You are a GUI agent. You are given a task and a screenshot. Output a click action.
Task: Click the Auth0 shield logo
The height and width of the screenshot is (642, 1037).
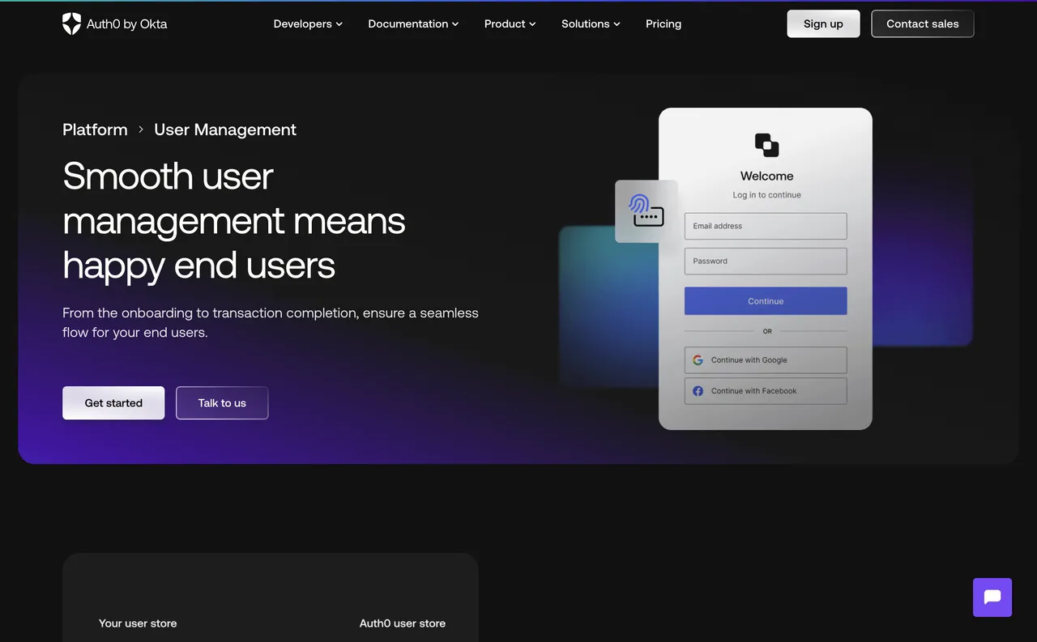[x=71, y=23]
